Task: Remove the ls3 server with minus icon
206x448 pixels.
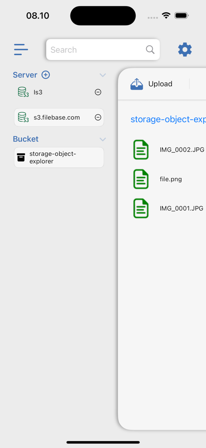Action: (98, 92)
